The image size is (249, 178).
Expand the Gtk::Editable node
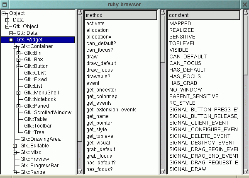(x=15, y=146)
